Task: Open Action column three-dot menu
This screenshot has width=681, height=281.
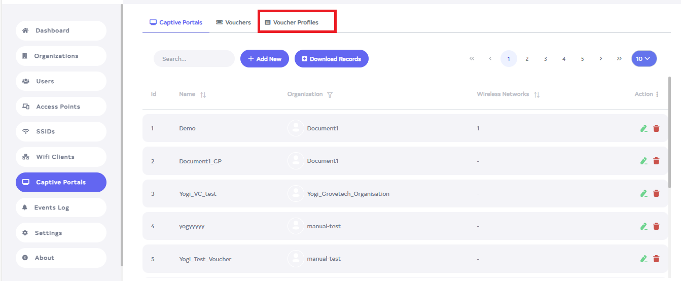Action: 657,94
